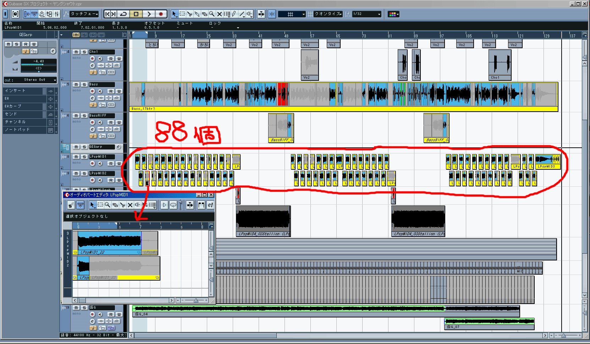590x344 pixels.
Task: Open the 1/32 quantize value dropdown
Action: pyautogui.click(x=367, y=14)
